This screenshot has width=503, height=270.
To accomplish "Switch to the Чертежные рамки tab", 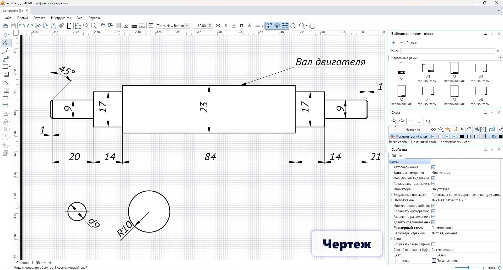I will pos(404,58).
